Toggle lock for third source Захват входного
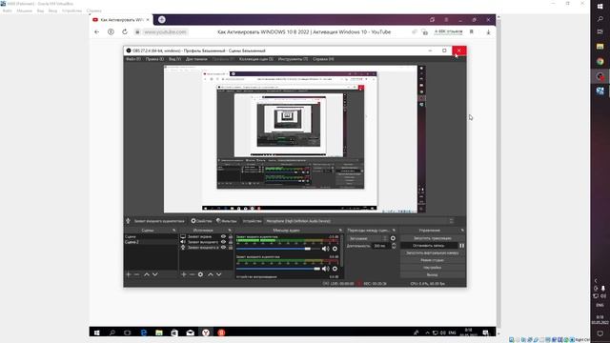This screenshot has width=610, height=343. click(231, 248)
